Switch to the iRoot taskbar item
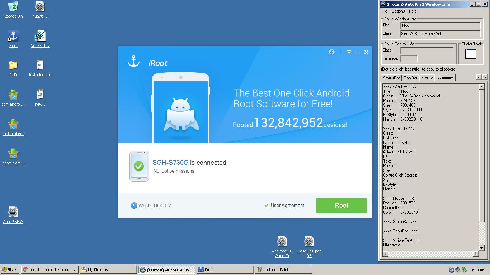 coord(225,270)
